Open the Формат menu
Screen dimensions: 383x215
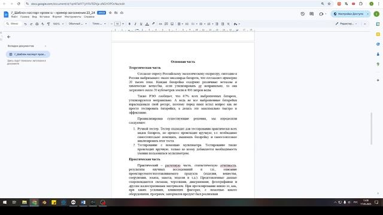pyautogui.click(x=57, y=17)
